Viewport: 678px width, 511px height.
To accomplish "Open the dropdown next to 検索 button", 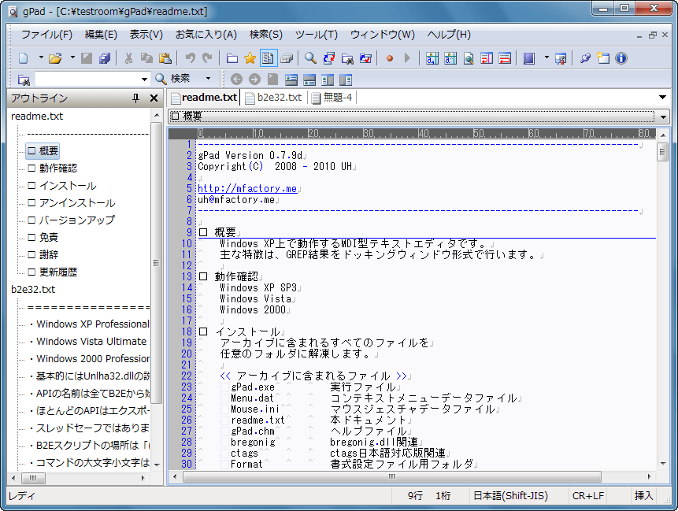I will coord(208,79).
